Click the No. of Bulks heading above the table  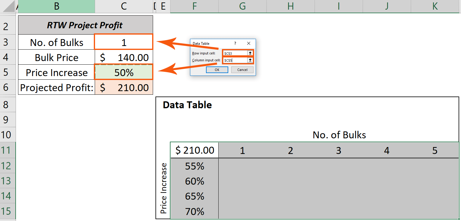pos(339,135)
